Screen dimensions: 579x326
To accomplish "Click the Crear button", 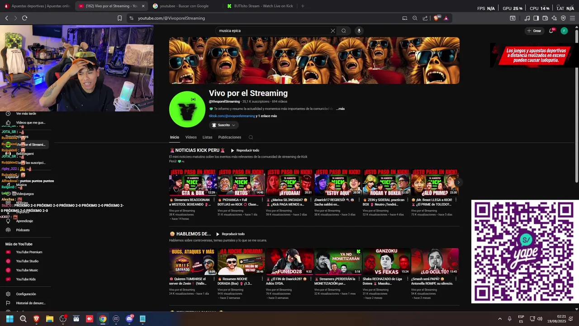I will [x=534, y=31].
